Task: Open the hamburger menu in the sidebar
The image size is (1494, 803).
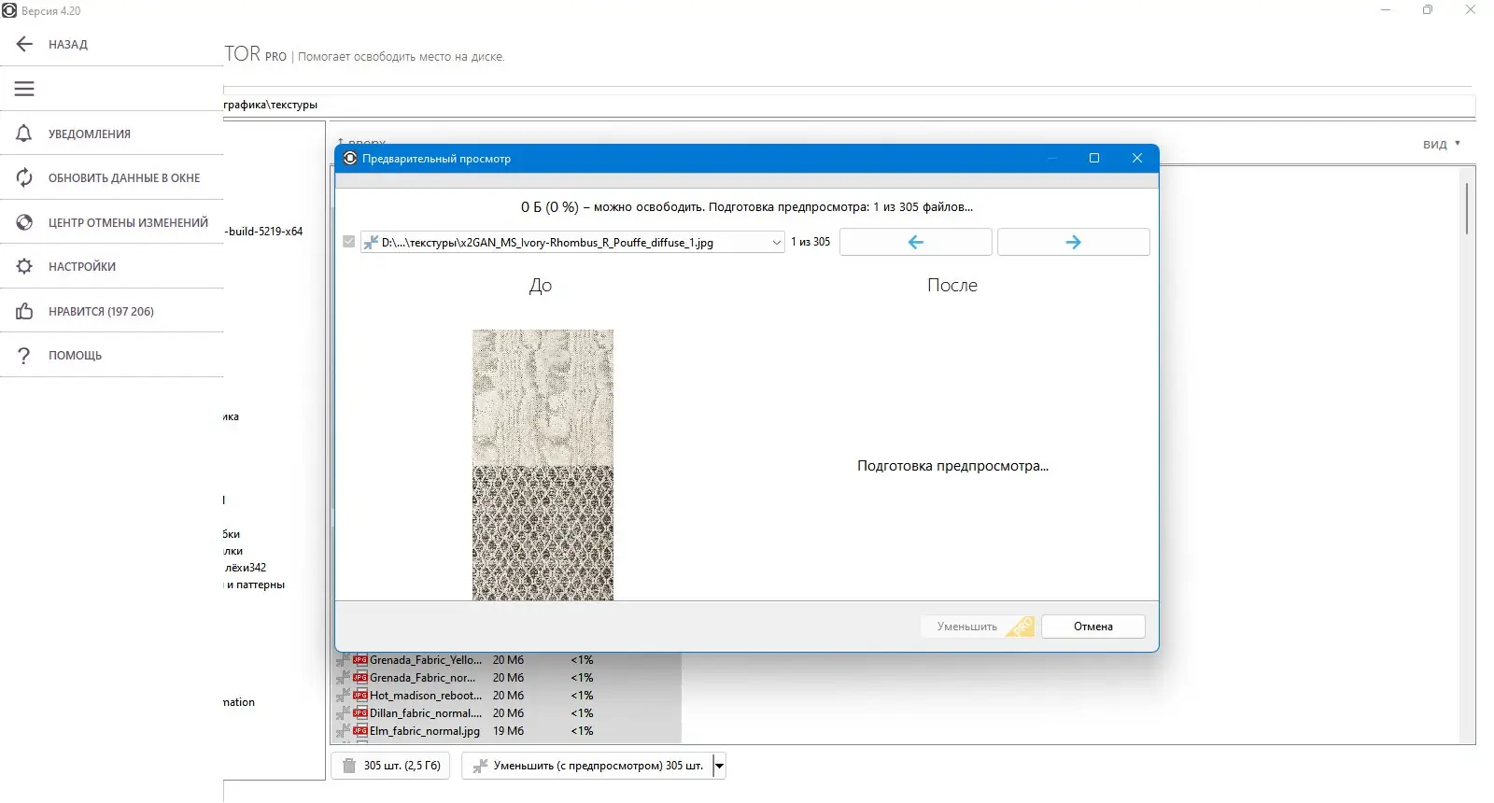Action: 24,89
